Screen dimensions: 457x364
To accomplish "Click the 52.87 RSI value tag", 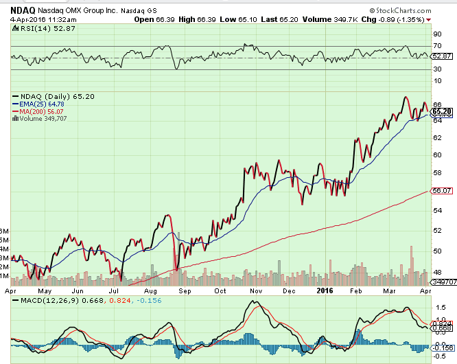I will [442, 57].
